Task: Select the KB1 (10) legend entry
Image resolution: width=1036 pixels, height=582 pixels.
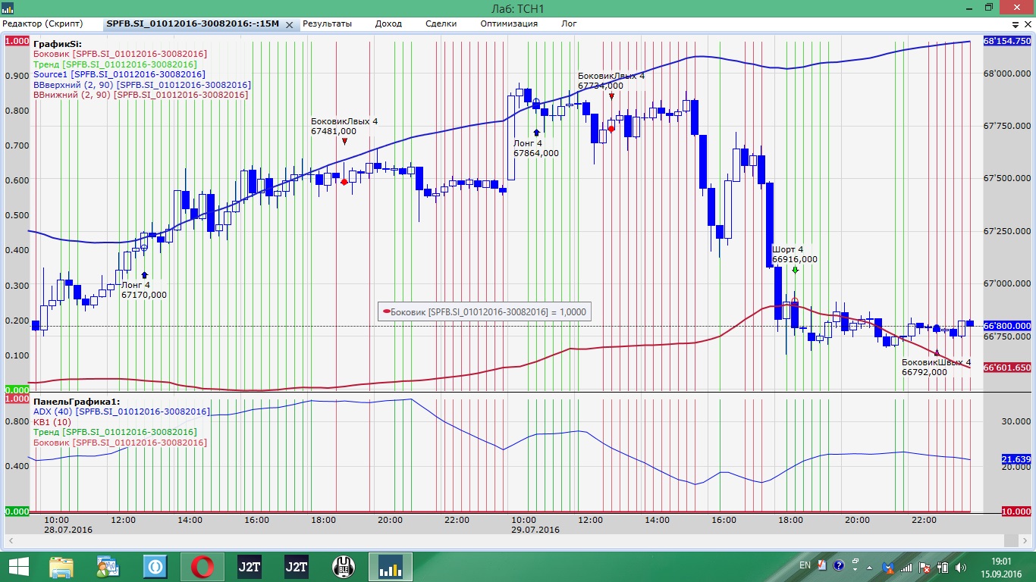Action: pos(52,422)
